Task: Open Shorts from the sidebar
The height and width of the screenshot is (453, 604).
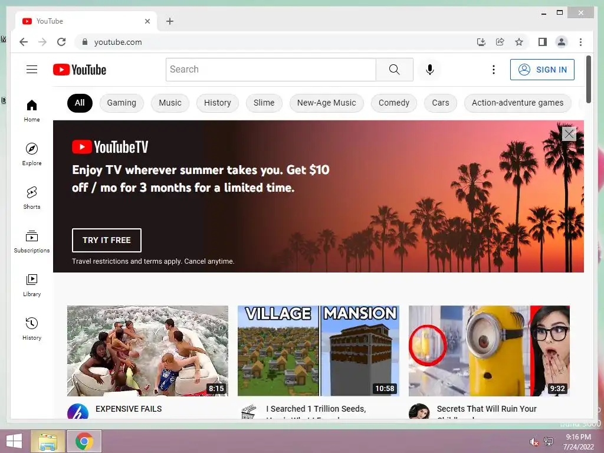Action: tap(32, 198)
